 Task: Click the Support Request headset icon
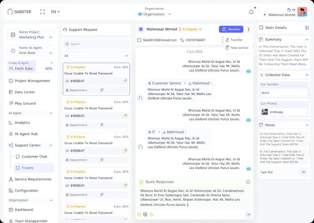[65, 30]
